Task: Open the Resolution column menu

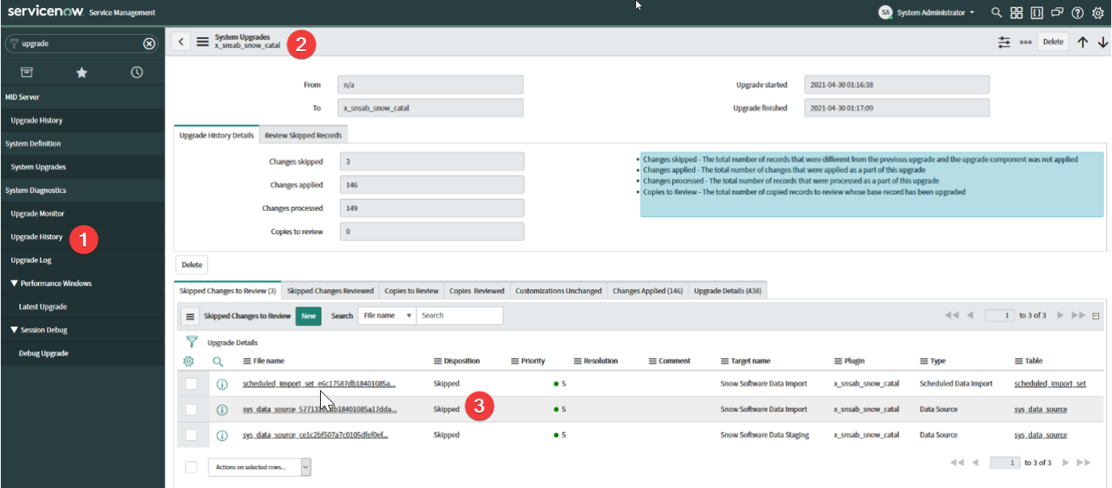Action: point(578,361)
